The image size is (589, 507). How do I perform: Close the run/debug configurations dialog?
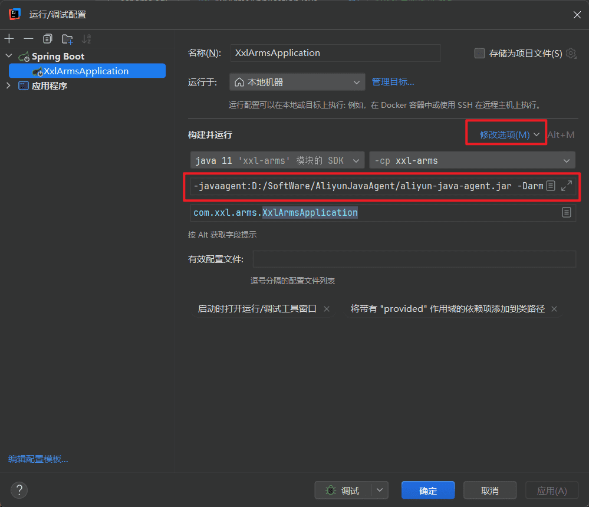tap(577, 15)
